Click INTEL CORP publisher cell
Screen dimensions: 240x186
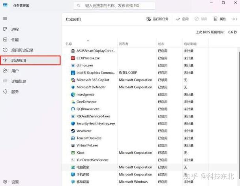pos(128,73)
